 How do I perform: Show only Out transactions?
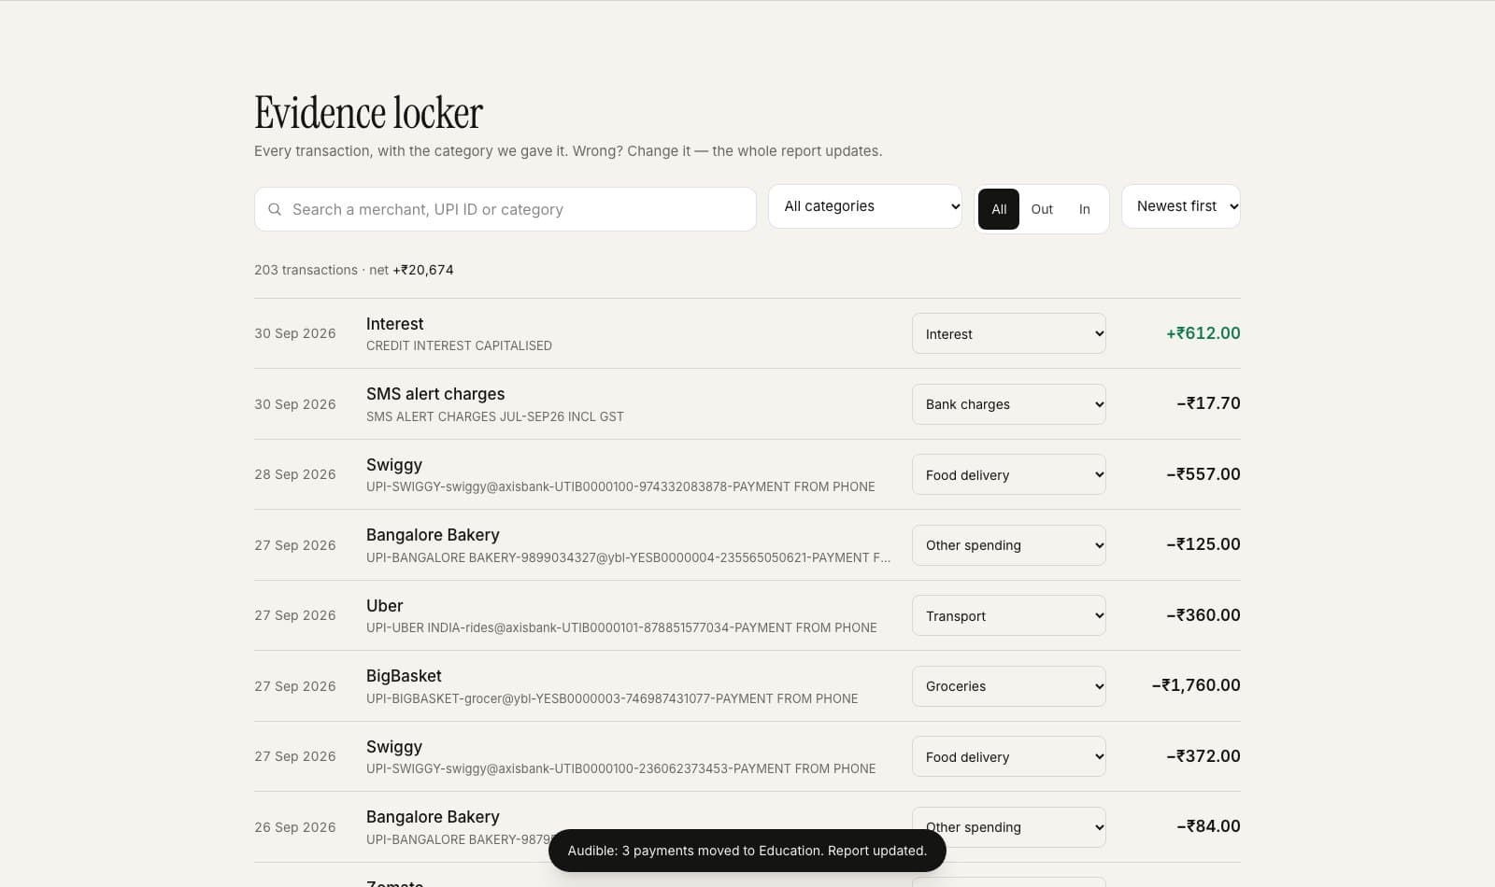point(1042,209)
